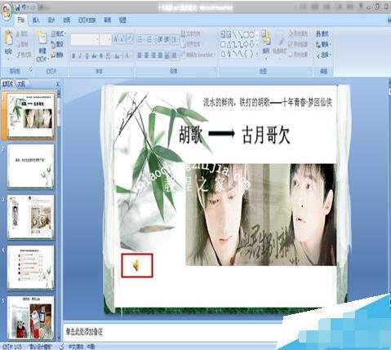Switch to the Animations (动画) ribbon tab
Image resolution: width=391 pixels, height=350 pixels.
coord(67,20)
